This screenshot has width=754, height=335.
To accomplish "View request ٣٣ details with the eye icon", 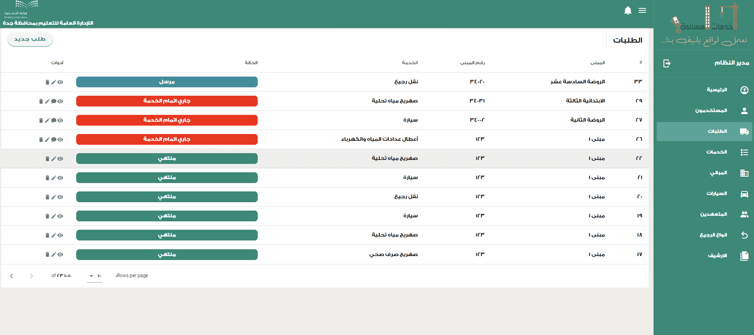I will tap(60, 82).
